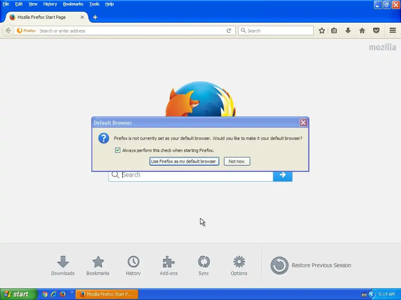Close the Mozilla Firefox Start Page tab
The width and height of the screenshot is (401, 300).
pos(82,17)
